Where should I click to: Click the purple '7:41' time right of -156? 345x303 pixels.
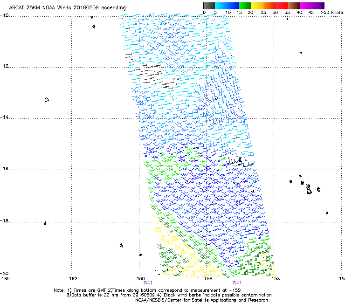(237, 283)
